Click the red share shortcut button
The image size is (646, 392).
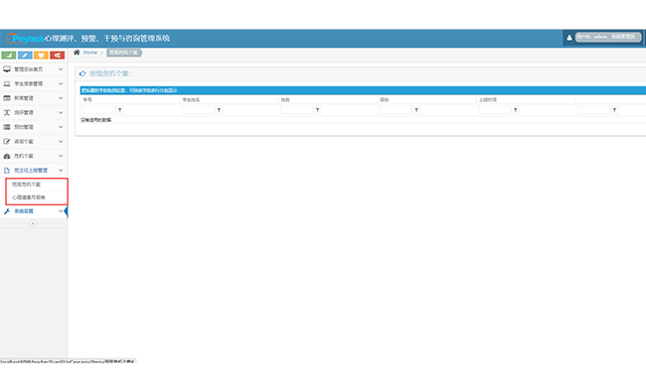58,56
